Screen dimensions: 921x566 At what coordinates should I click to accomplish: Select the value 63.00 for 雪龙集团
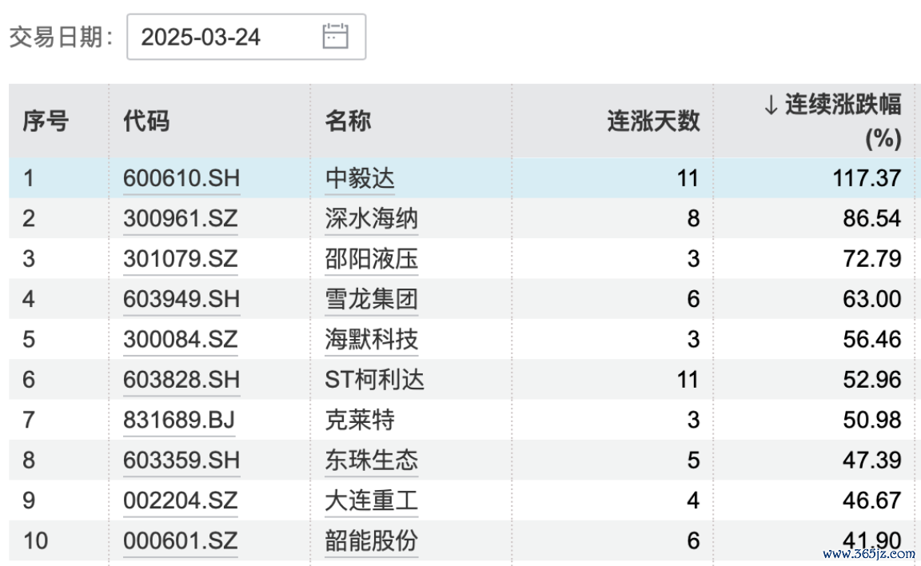[872, 299]
